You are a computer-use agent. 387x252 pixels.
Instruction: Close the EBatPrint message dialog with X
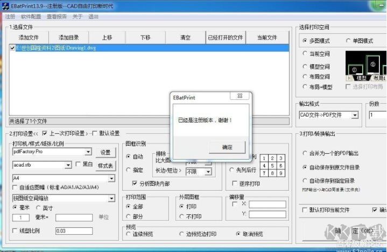[240, 96]
